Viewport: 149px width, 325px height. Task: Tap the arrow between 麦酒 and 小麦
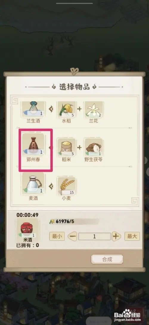click(x=51, y=186)
